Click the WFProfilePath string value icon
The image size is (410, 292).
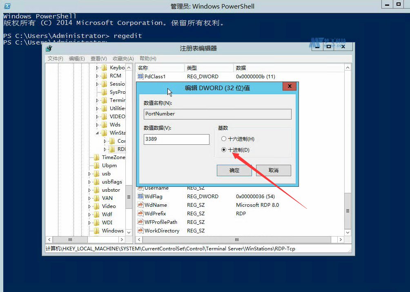point(140,222)
